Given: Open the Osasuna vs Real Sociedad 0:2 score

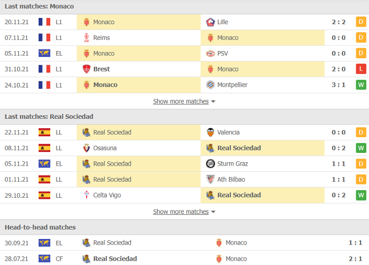Looking at the screenshot, I should click(338, 148).
